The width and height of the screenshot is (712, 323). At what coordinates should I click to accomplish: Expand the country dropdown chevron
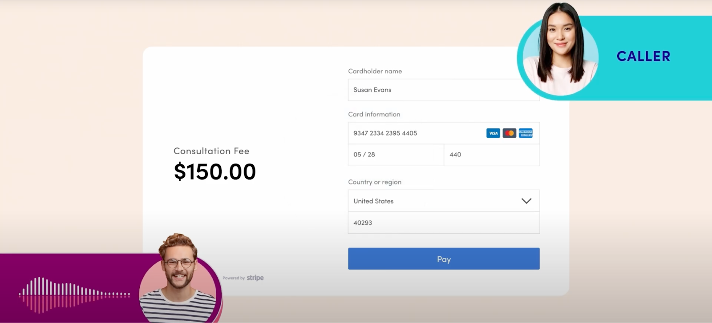(526, 201)
